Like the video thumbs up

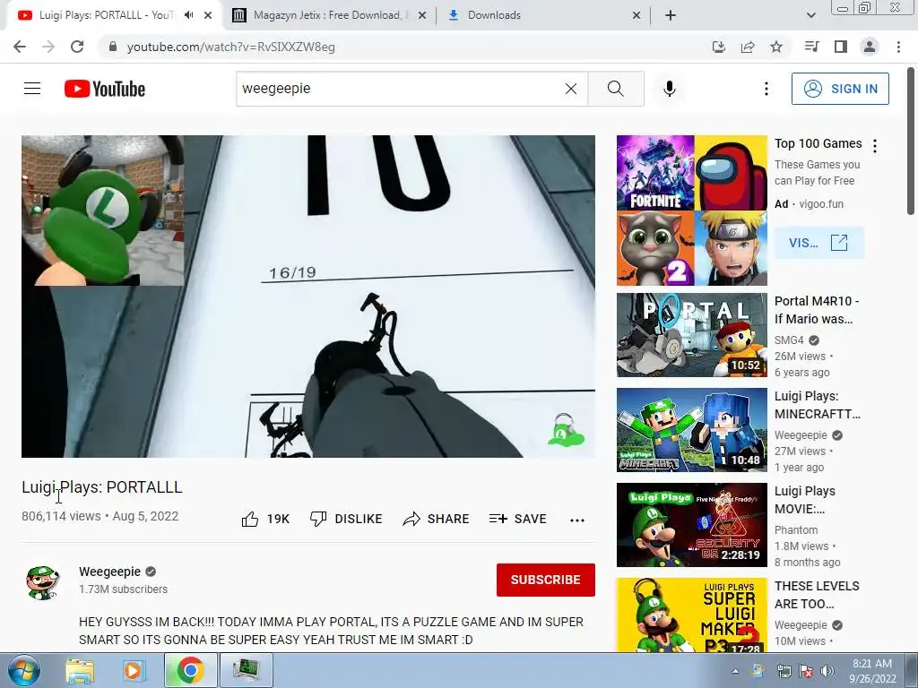point(265,519)
